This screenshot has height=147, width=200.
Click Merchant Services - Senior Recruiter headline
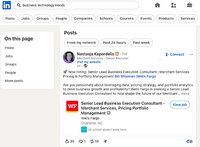point(103,58)
